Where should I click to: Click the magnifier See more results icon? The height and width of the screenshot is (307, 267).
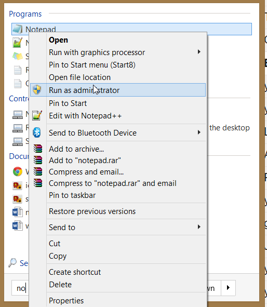click(x=12, y=262)
